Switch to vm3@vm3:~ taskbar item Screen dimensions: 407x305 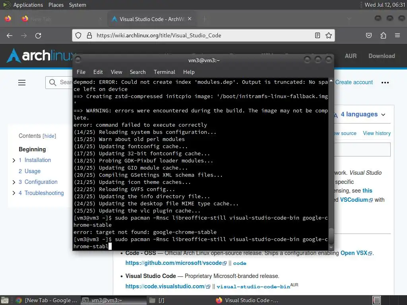pos(113,300)
